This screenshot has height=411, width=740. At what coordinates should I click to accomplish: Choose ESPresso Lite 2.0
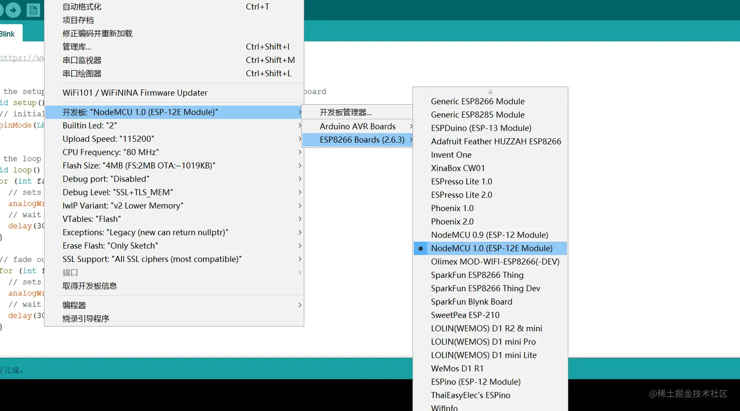(490, 195)
